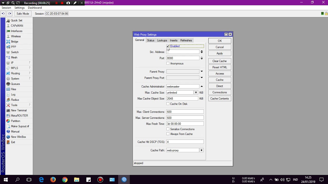Click the Connections button
This screenshot has width=328, height=184.
tap(220, 92)
